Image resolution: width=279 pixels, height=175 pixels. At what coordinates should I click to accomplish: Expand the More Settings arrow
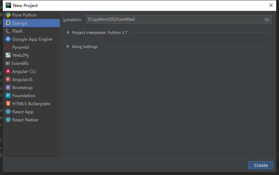click(68, 46)
